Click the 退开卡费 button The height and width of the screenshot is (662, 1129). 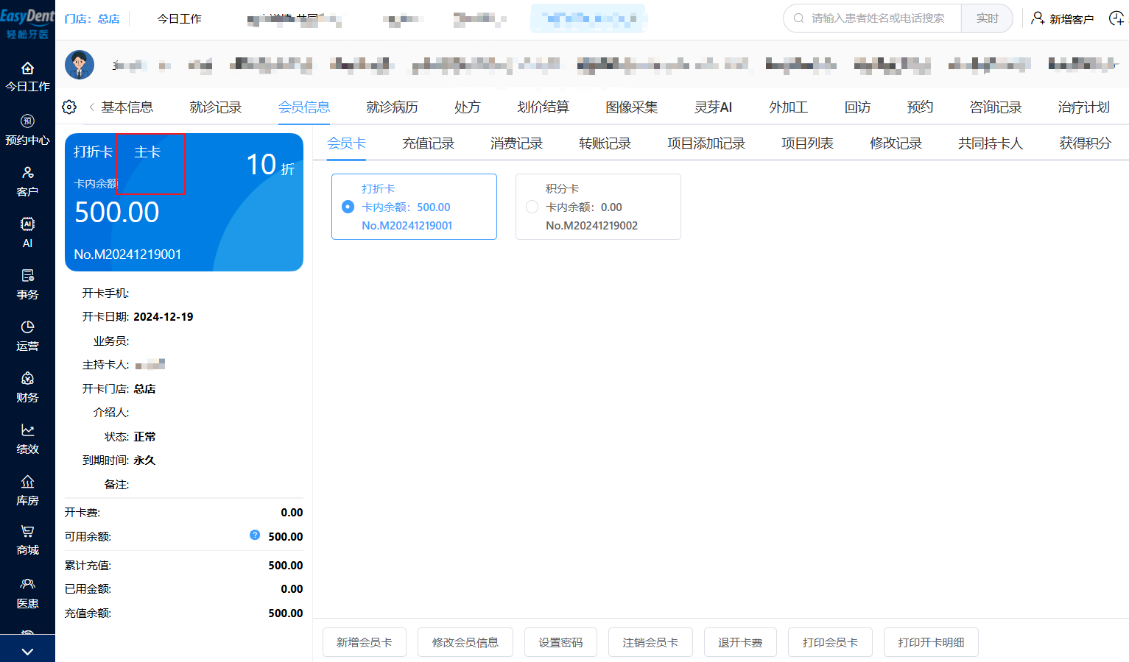pos(740,642)
